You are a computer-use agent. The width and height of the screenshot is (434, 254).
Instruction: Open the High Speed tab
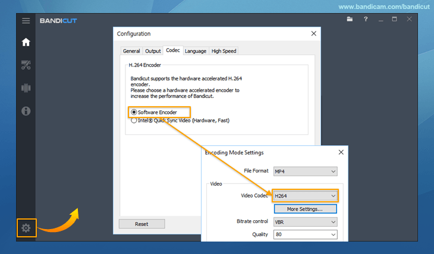pyautogui.click(x=224, y=51)
